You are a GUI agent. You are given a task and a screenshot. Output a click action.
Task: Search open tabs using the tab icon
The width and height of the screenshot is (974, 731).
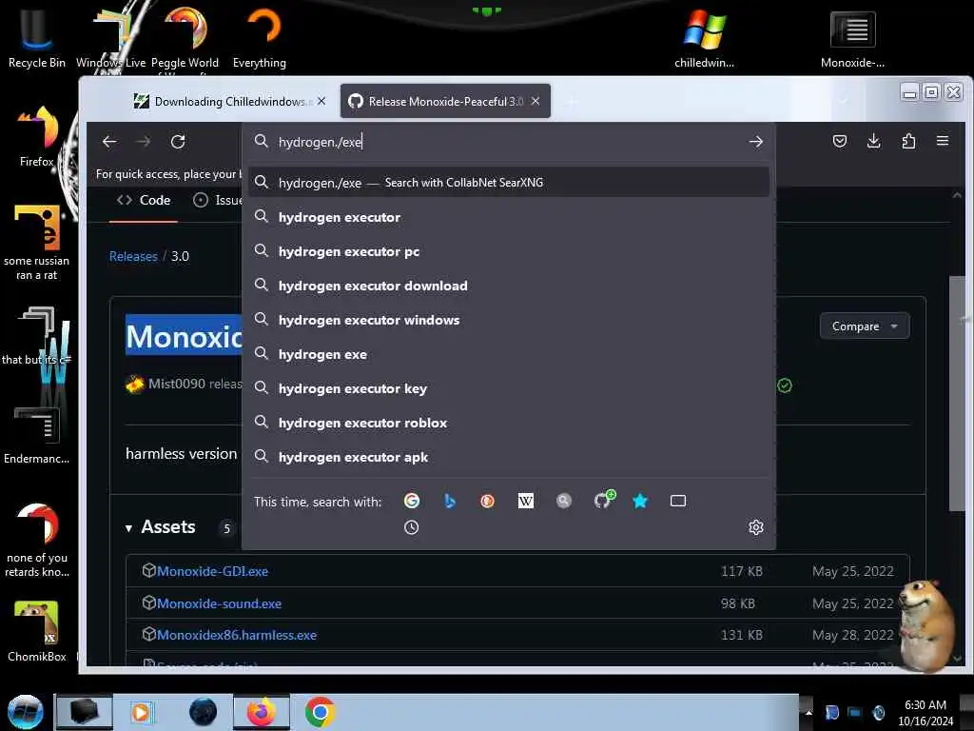click(677, 501)
